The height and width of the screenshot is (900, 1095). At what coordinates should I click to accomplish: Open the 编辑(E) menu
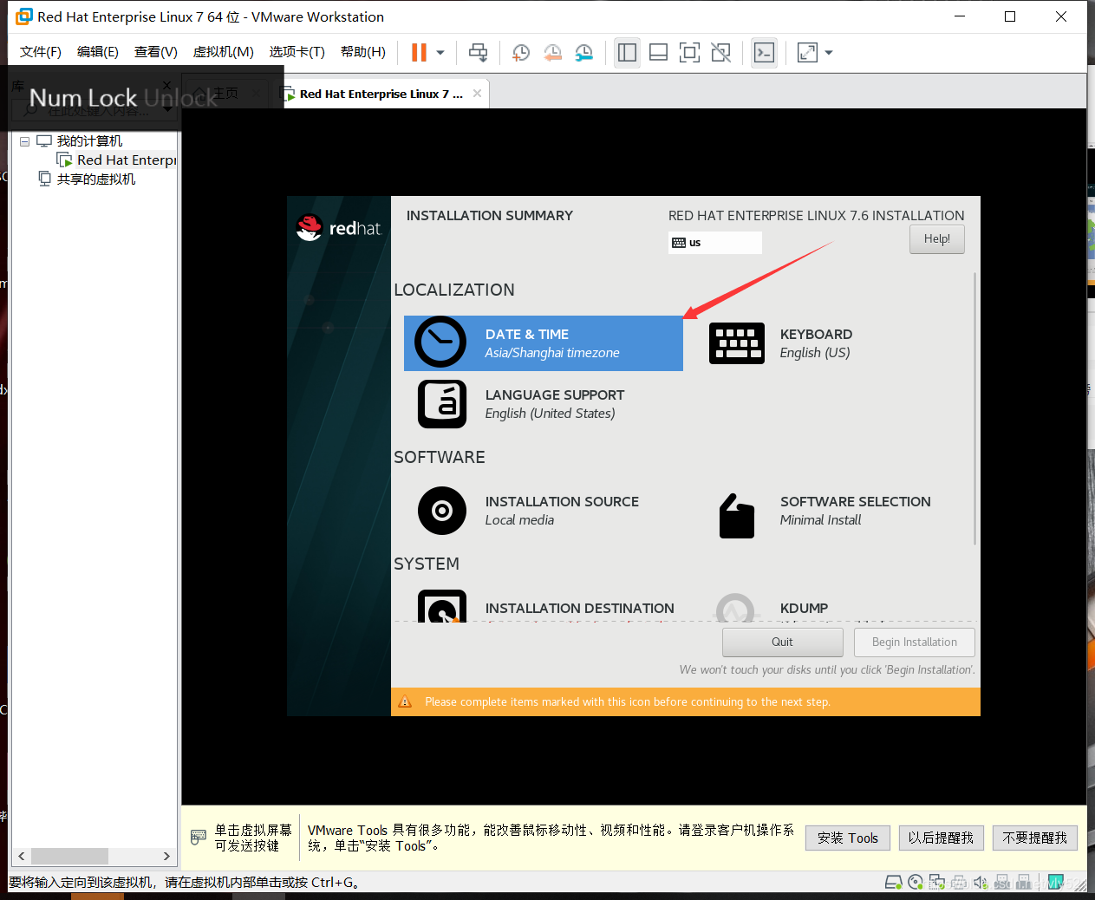98,52
